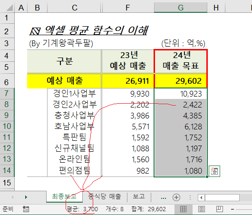Click the 23년 예상 매출 header cell
The image size is (252, 215).
128,61
